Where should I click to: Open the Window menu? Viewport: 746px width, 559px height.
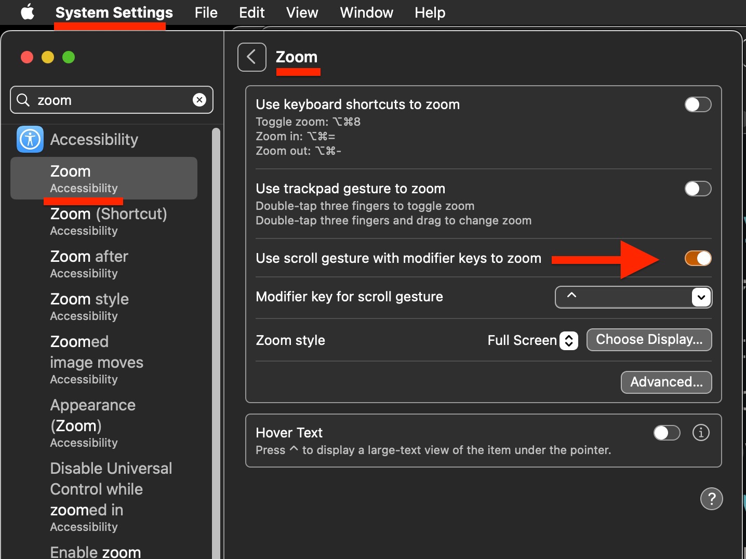pos(367,12)
